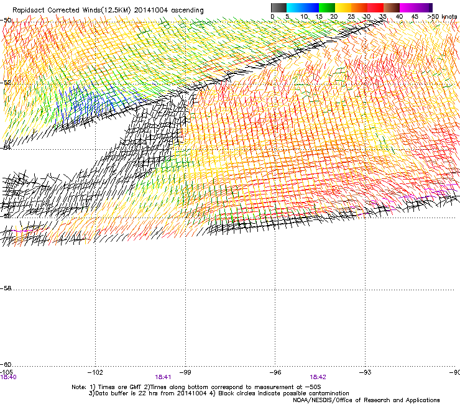This screenshot has height=404, width=460.
Task: Click the '-50' latitude axis label
Action: click(6, 21)
